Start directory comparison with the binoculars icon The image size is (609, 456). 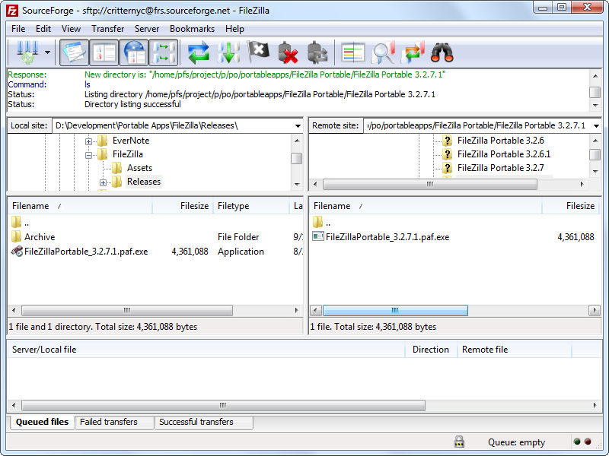[445, 52]
